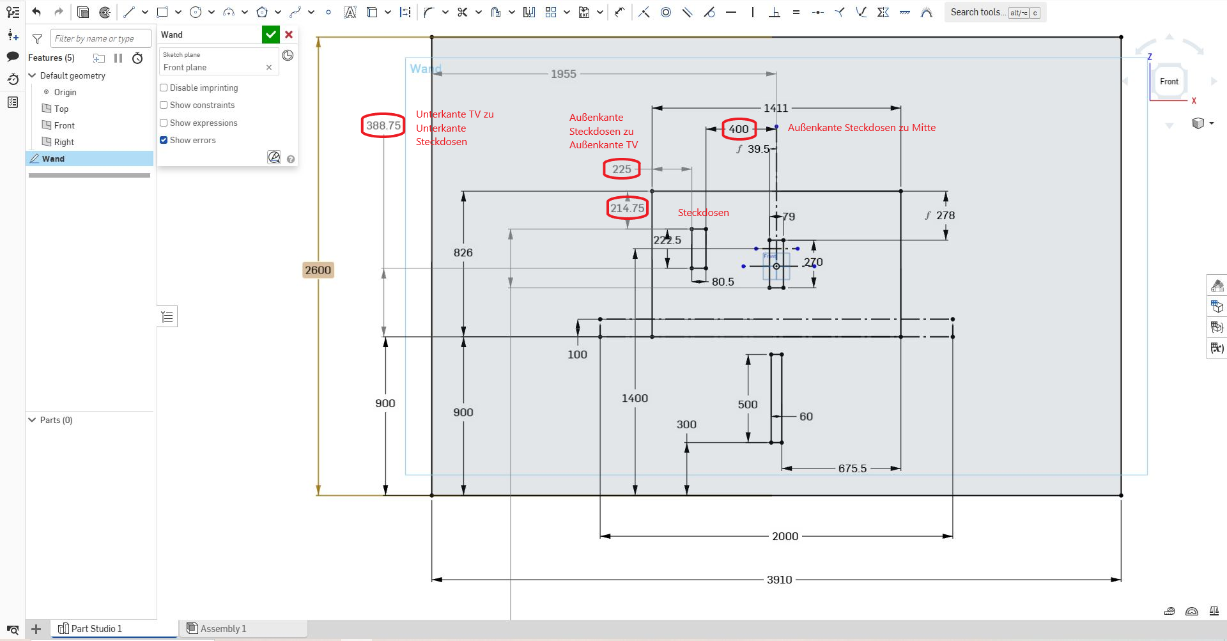Viewport: 1227px width, 641px height.
Task: Enable Show expressions checkbox
Action: pyautogui.click(x=164, y=123)
